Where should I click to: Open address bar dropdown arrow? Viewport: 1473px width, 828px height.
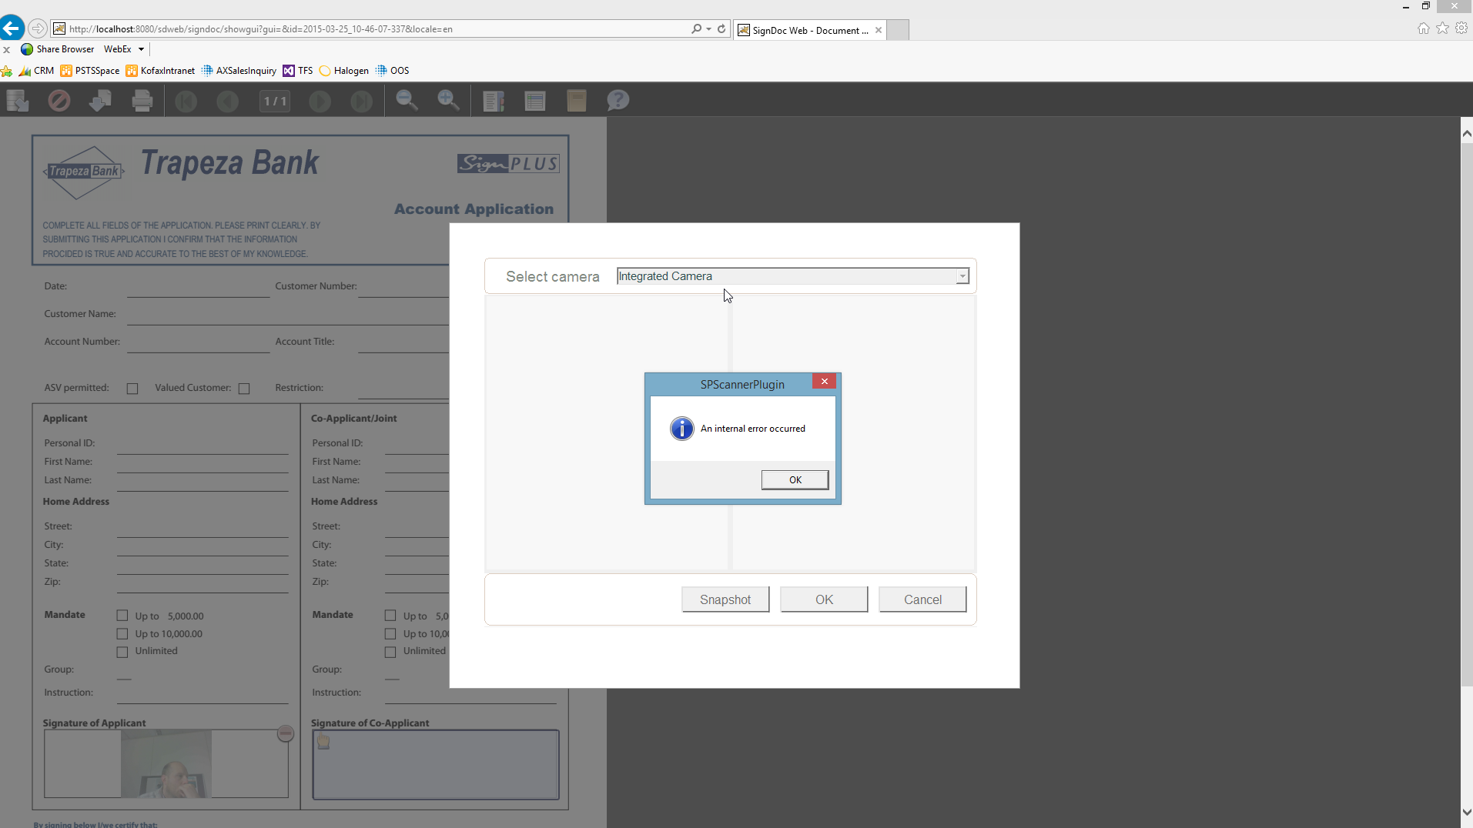pyautogui.click(x=708, y=29)
